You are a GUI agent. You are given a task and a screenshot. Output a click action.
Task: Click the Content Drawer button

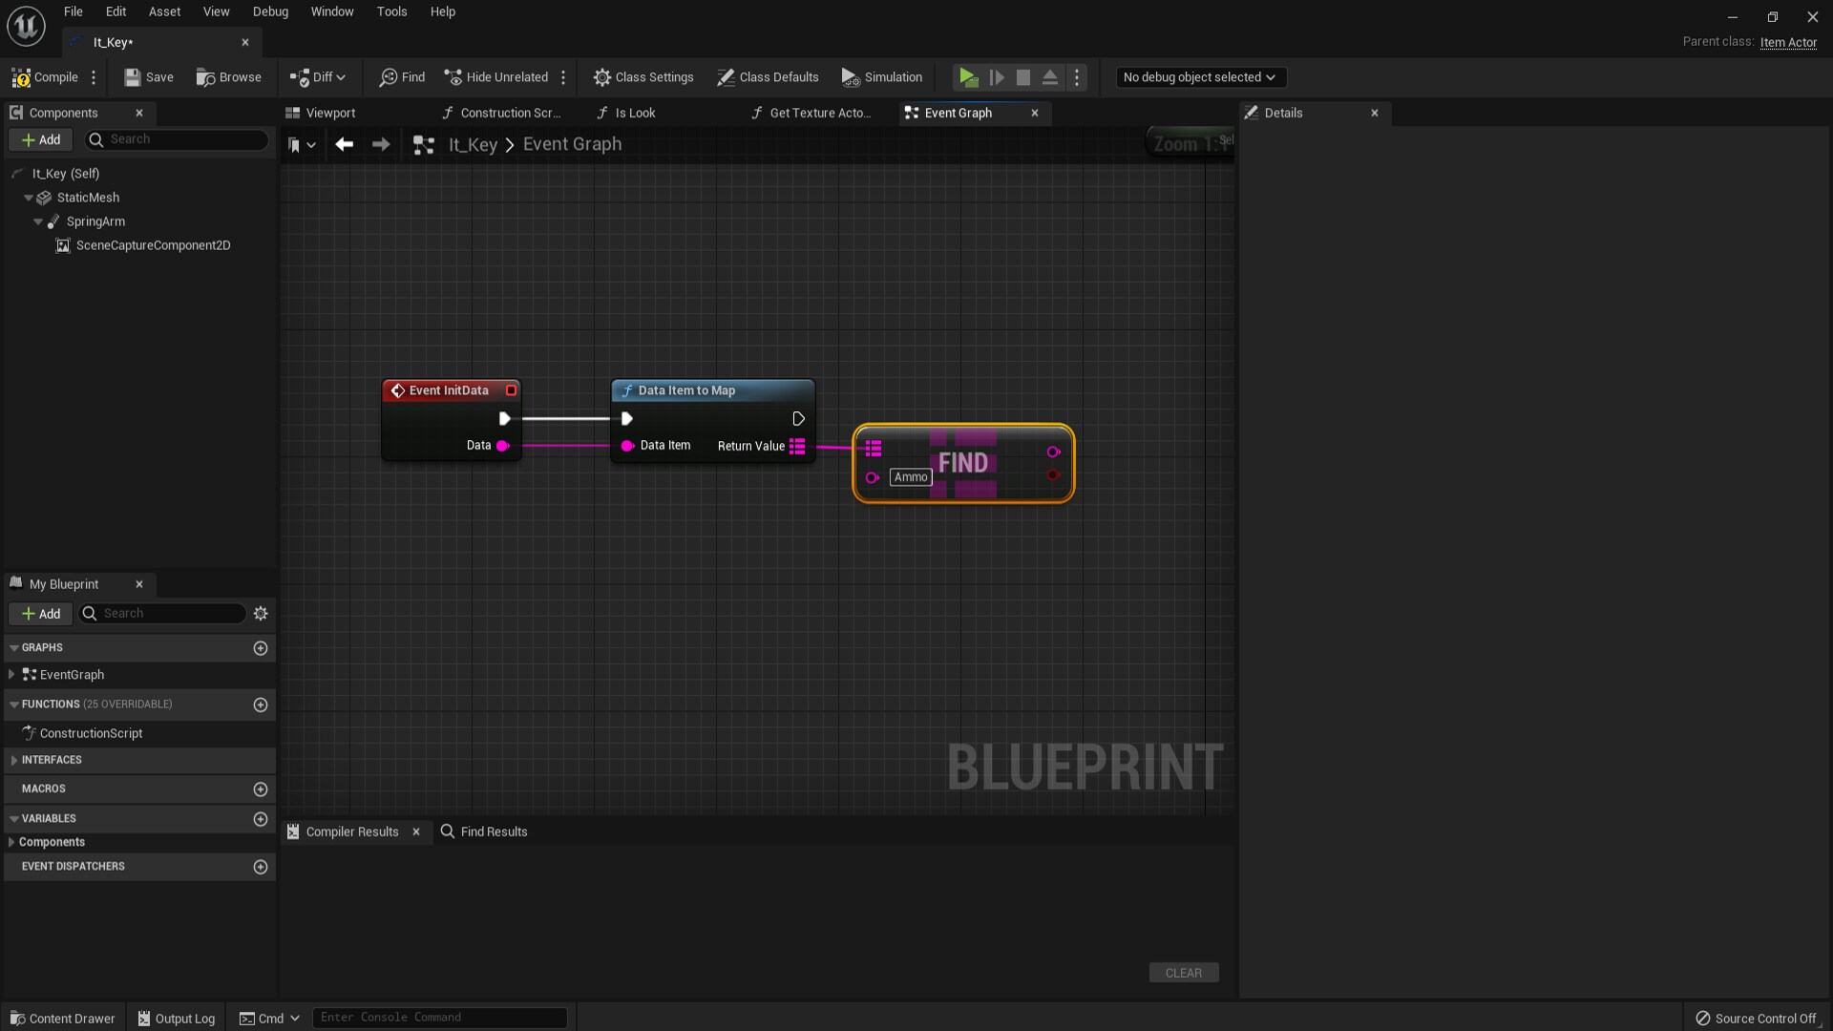click(x=62, y=1018)
